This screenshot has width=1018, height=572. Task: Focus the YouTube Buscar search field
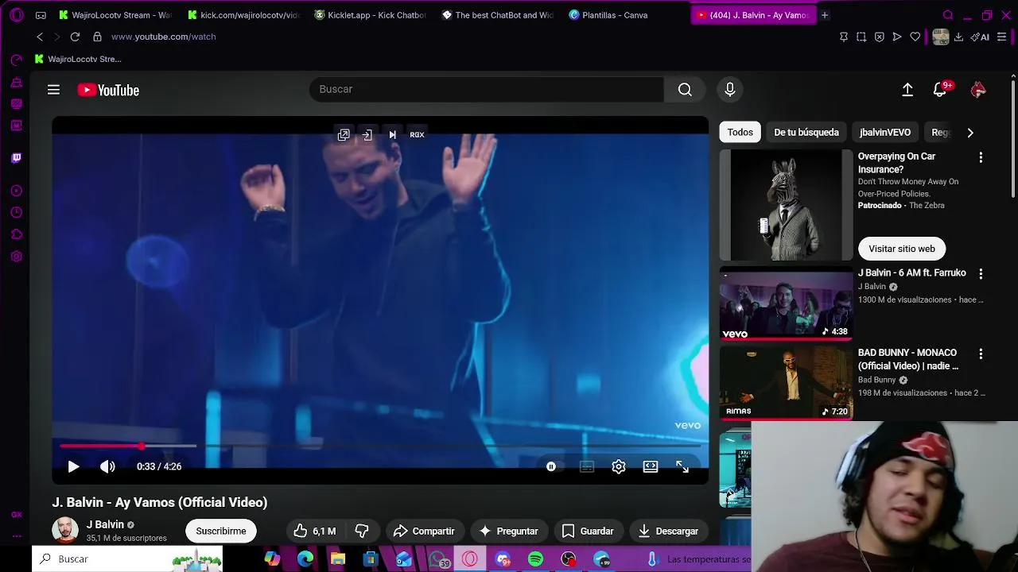[x=487, y=90]
